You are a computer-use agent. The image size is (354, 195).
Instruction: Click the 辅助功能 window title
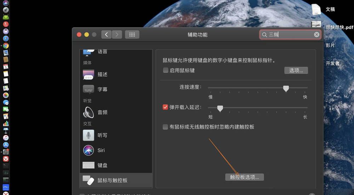pyautogui.click(x=198, y=35)
